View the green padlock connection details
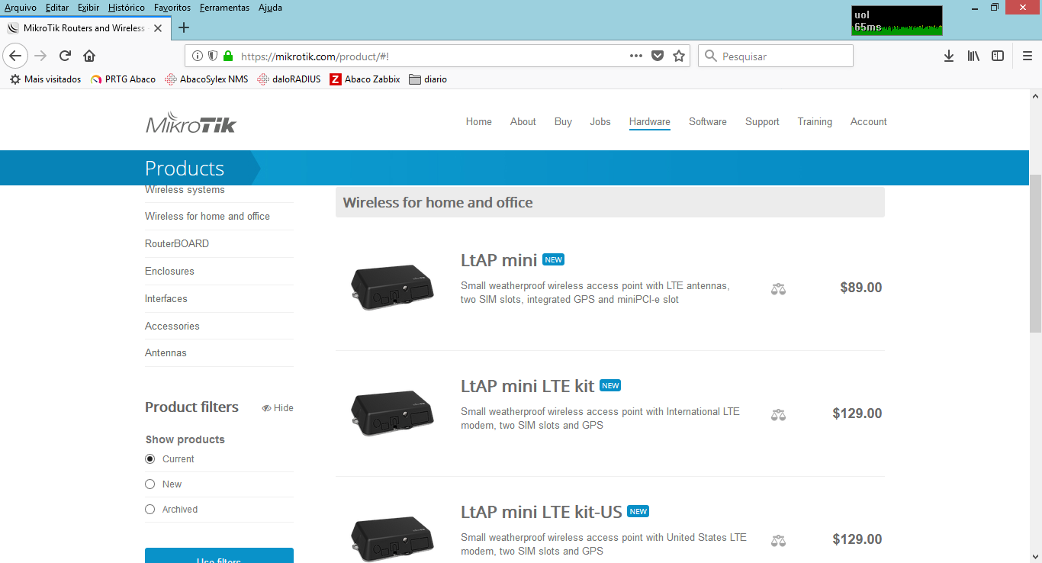Viewport: 1042px width, 563px height. (x=227, y=56)
